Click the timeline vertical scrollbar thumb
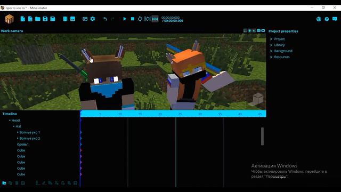The width and height of the screenshot is (341, 192). point(262,137)
